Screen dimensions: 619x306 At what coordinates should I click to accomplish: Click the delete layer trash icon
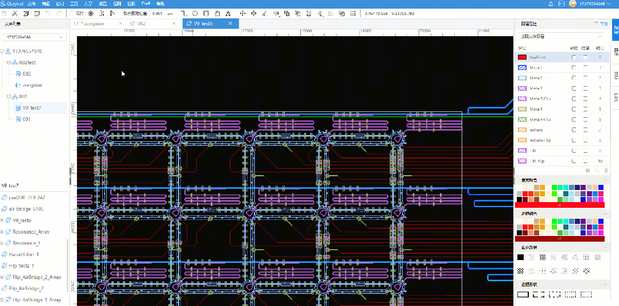coord(605,171)
